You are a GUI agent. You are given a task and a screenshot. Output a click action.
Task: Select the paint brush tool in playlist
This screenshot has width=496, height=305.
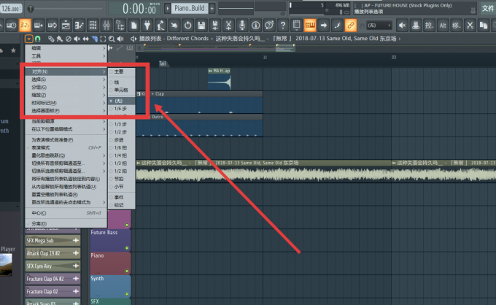coord(60,39)
